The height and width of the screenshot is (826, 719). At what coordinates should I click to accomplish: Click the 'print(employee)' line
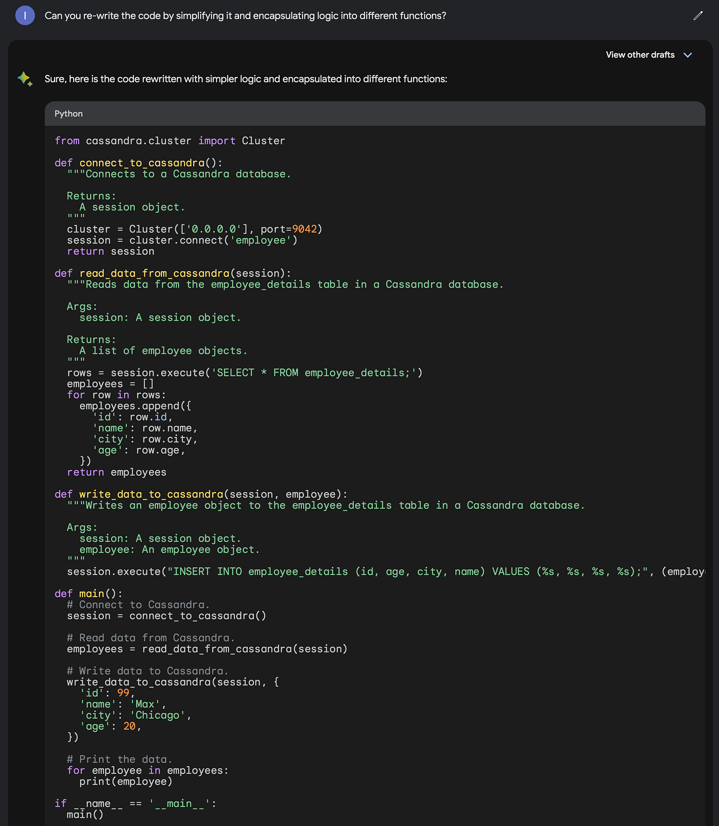click(126, 781)
